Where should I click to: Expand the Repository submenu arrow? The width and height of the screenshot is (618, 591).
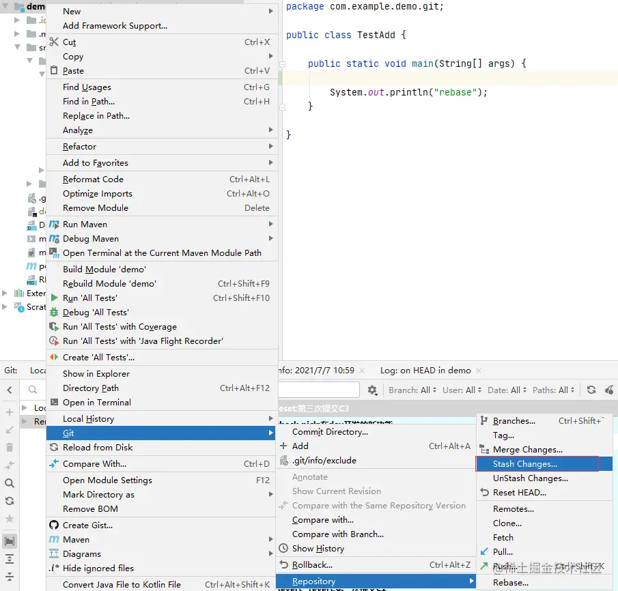pyautogui.click(x=471, y=581)
